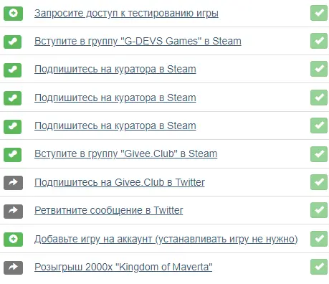Toggle the right checkmark for "Розыгрыш 2000x Kingdom of Maverta"
This screenshot has height=284, width=329.
(319, 267)
